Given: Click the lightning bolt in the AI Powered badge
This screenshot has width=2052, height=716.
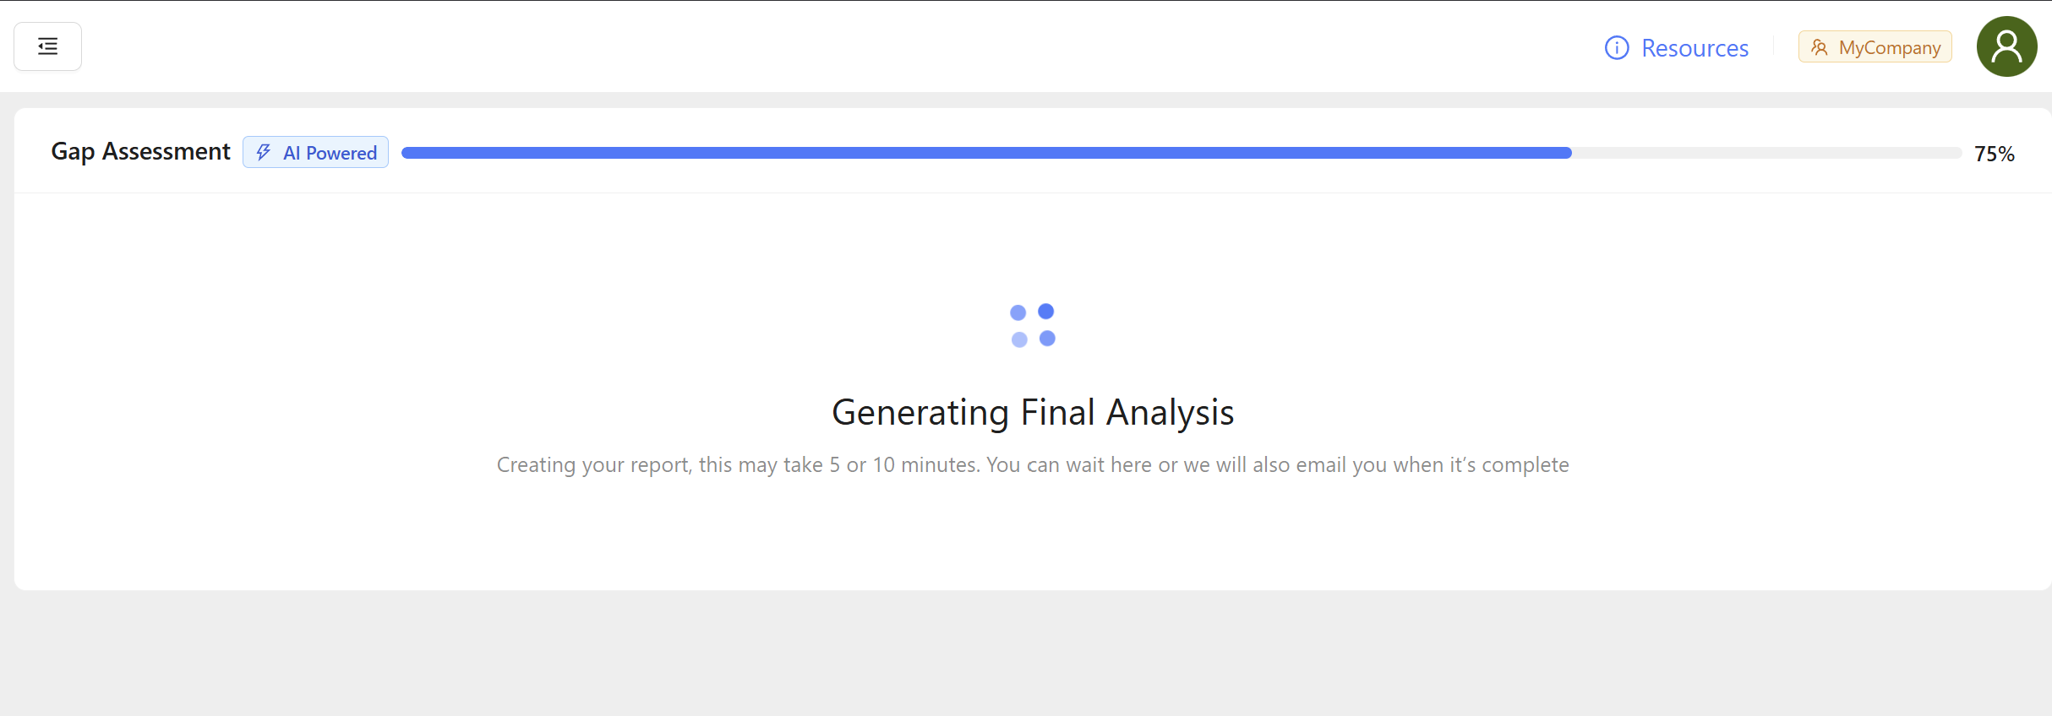Looking at the screenshot, I should pos(264,152).
